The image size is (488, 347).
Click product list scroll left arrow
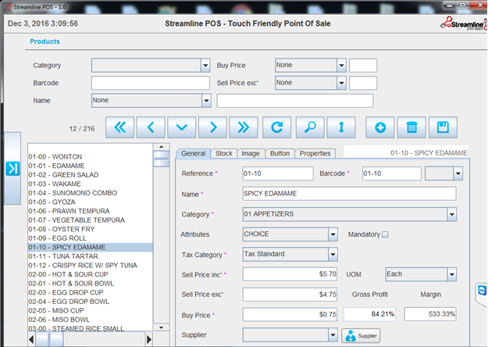31,339
